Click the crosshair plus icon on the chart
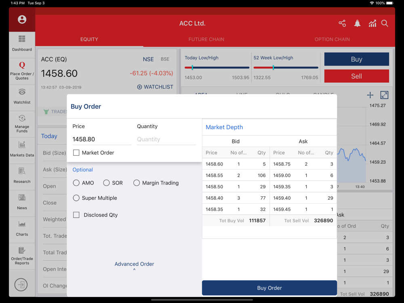404x303 pixels. tap(370, 95)
